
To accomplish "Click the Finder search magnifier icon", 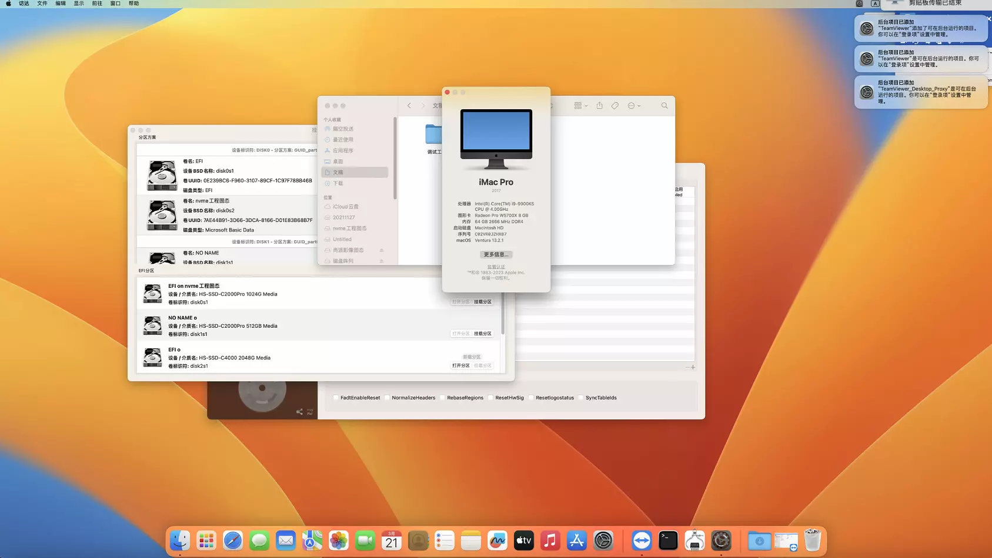I will (x=664, y=106).
